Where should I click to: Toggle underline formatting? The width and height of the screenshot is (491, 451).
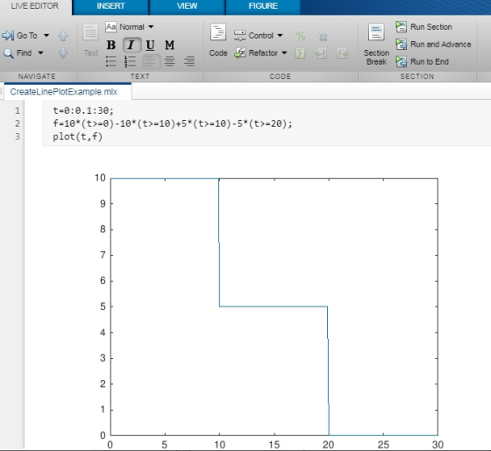pyautogui.click(x=150, y=45)
